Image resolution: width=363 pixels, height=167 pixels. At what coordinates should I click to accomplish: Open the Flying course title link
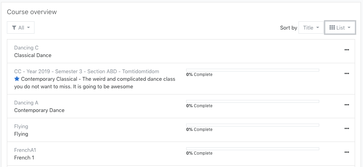coord(21,134)
